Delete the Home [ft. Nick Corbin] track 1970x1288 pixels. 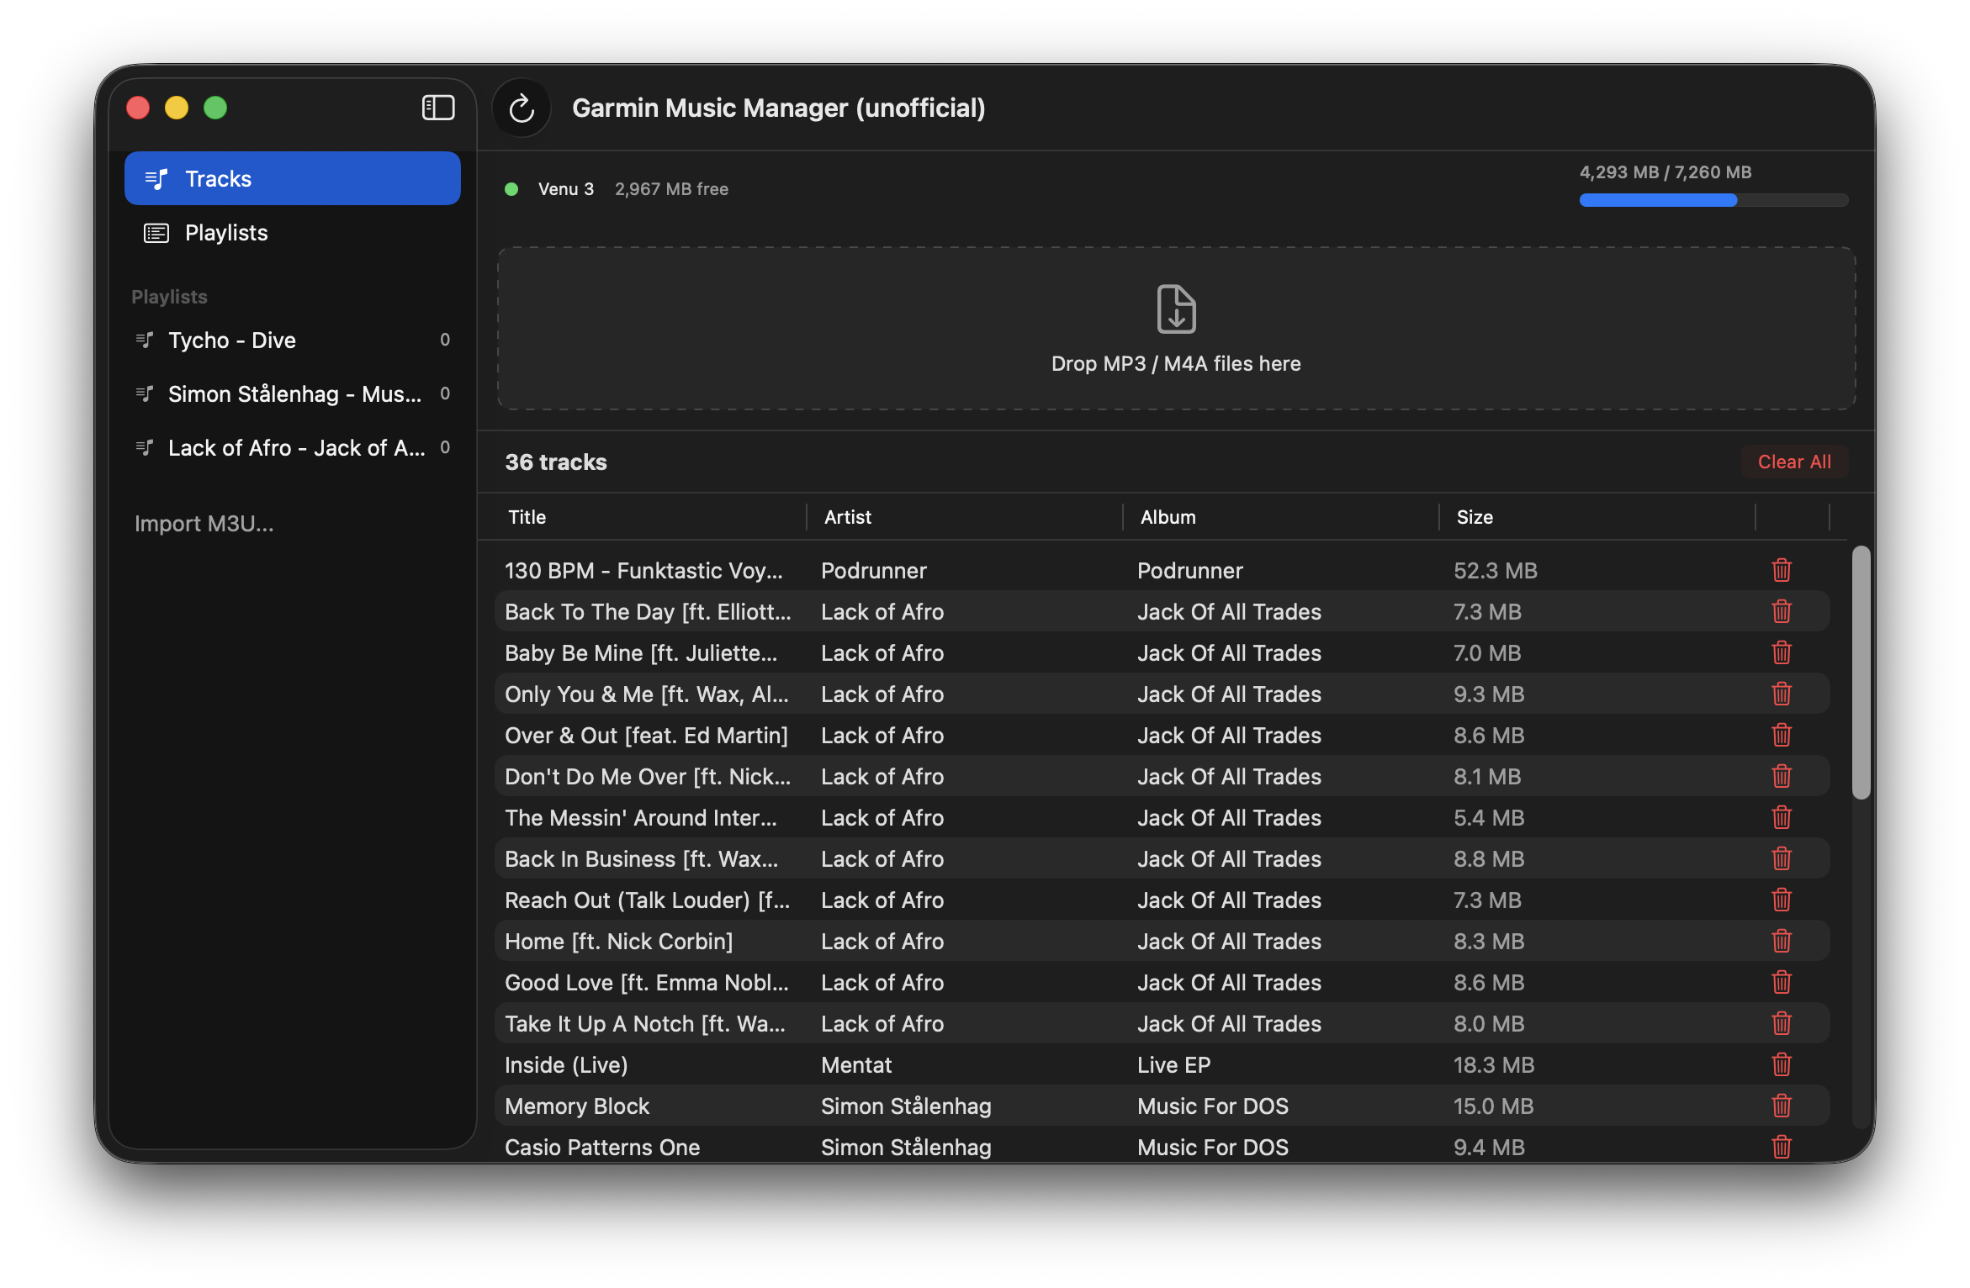tap(1781, 941)
